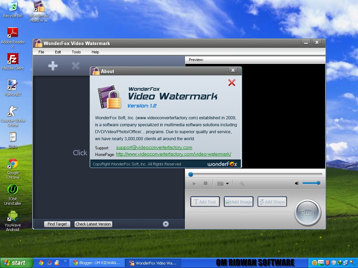
Task: Select WonderFox Video Watermark desktop shortcut
Action: (x=39, y=12)
